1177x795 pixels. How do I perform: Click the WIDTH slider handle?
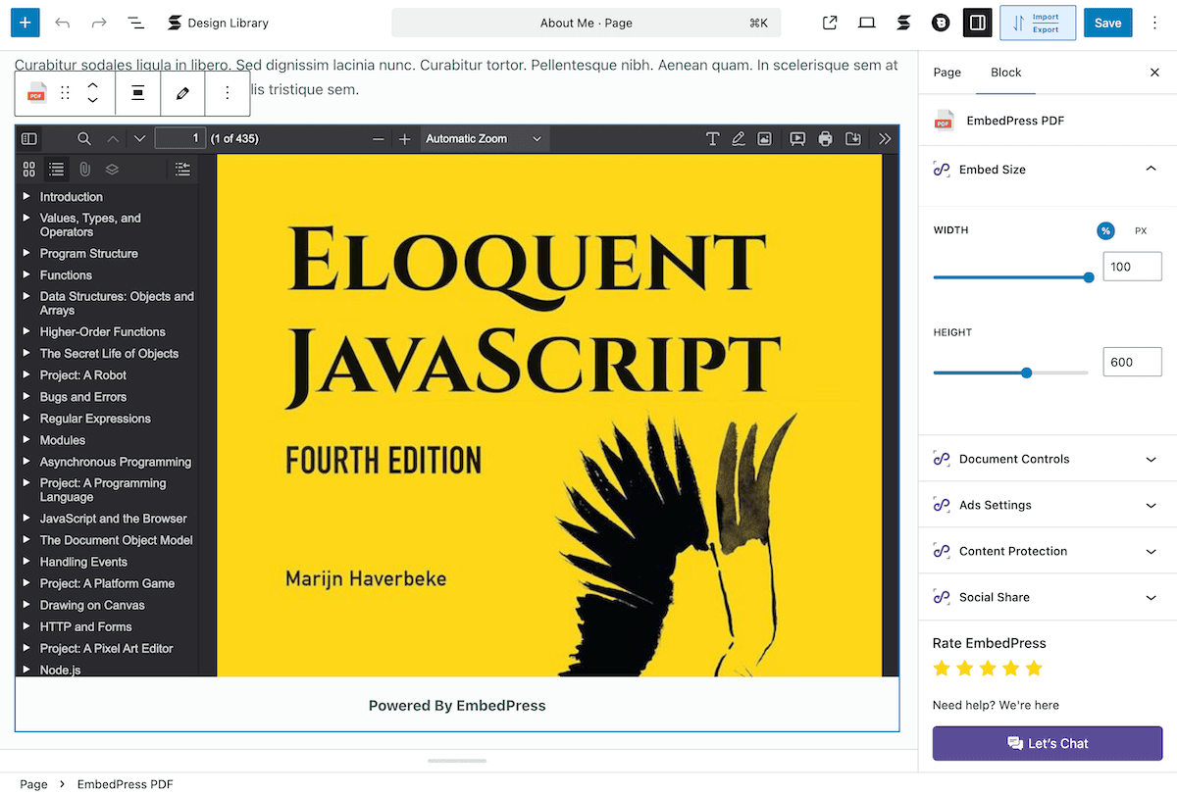[1089, 277]
